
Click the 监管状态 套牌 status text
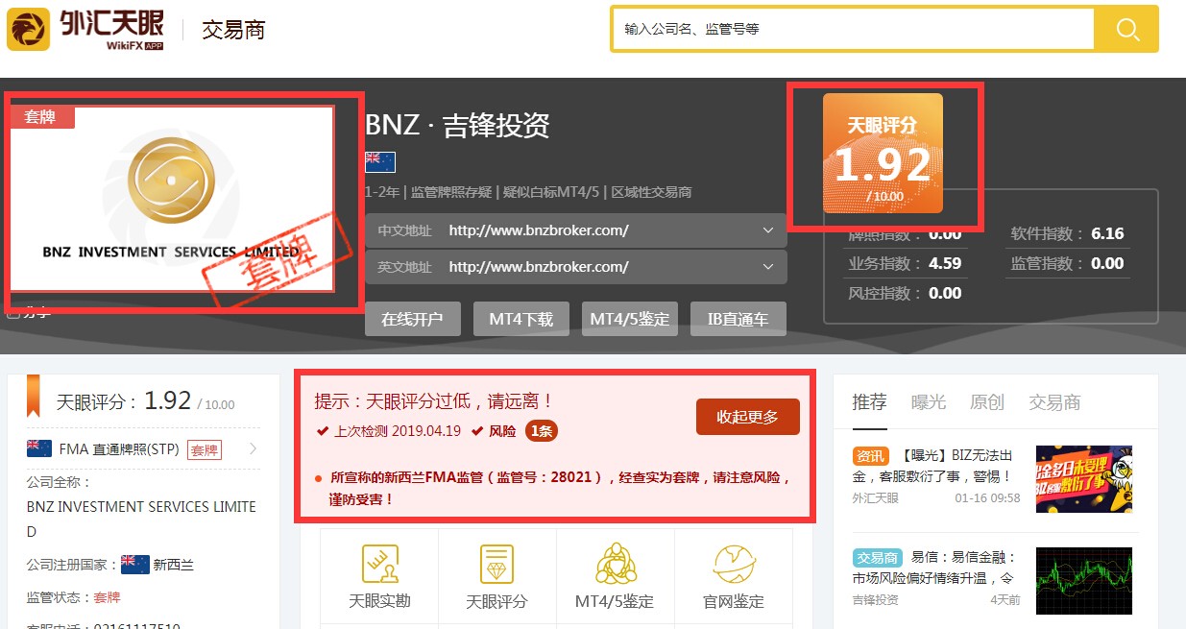pos(107,596)
